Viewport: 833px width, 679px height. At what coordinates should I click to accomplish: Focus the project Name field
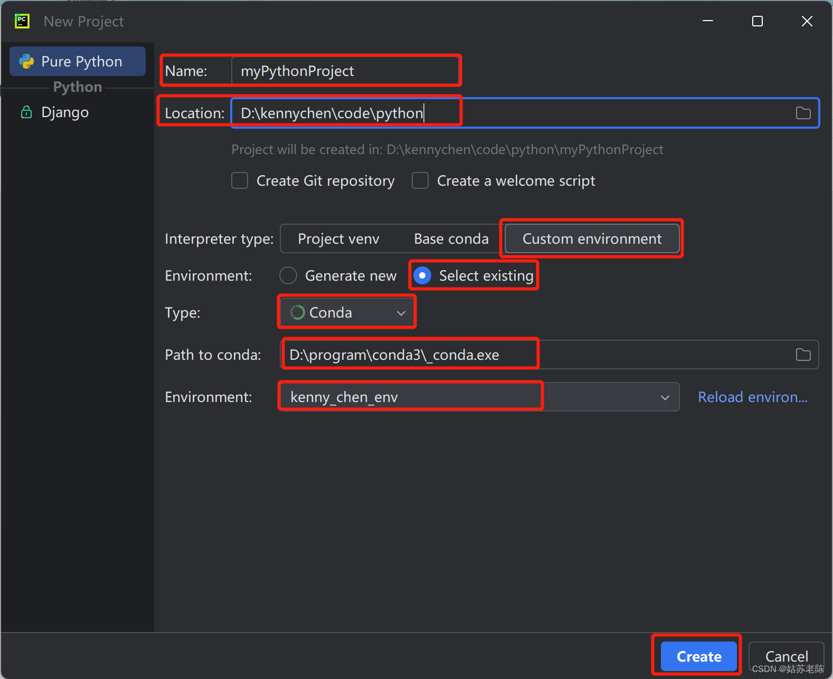click(x=346, y=71)
